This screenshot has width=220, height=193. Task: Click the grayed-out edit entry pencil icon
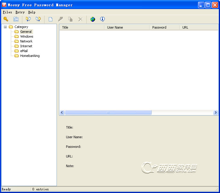pos(60,19)
